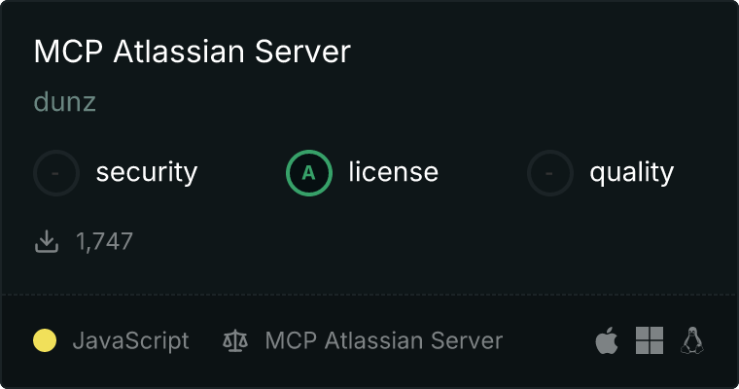Select the security label text
Screen dimensions: 739x389
click(147, 172)
